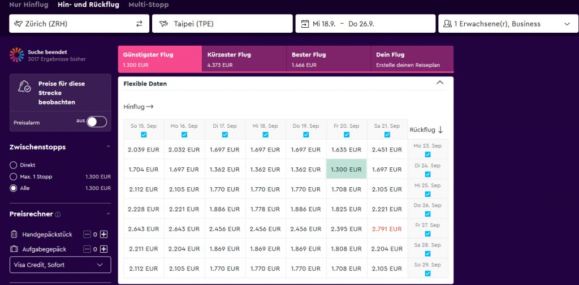Open the Bester Flug tab
The height and width of the screenshot is (285, 579).
[x=329, y=59]
